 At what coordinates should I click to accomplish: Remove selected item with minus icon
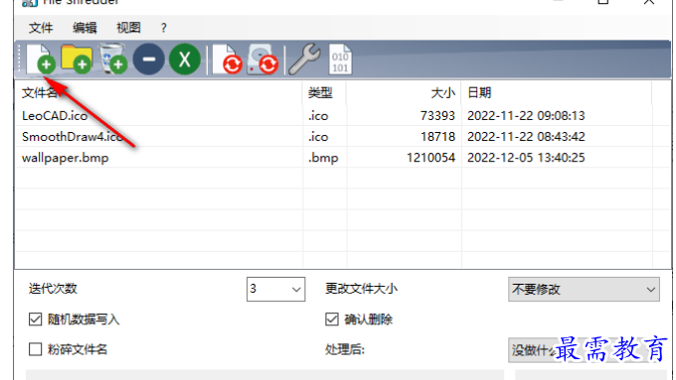pos(149,59)
